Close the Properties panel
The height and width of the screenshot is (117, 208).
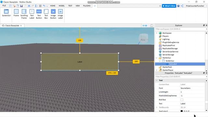click(206, 73)
